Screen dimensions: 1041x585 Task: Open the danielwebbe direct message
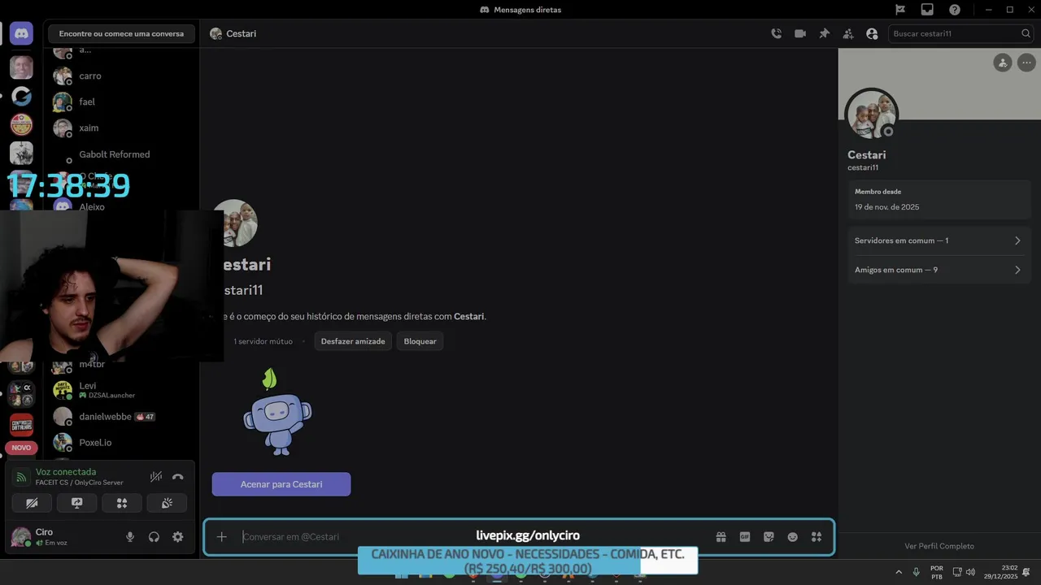[x=122, y=416]
